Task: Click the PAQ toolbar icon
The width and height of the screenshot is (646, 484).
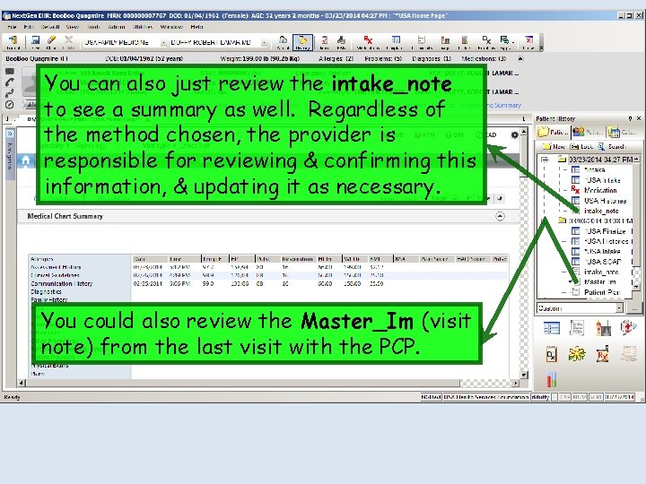Action: (341, 42)
